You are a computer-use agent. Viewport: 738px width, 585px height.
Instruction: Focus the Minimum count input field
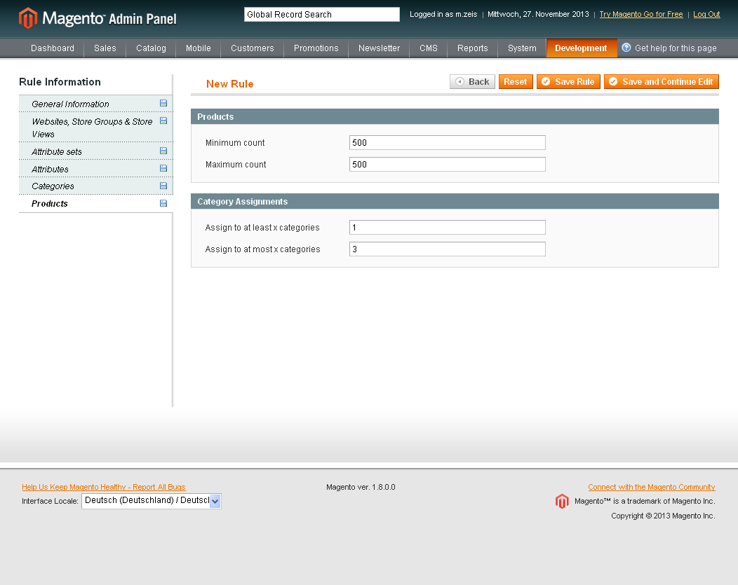pos(447,143)
